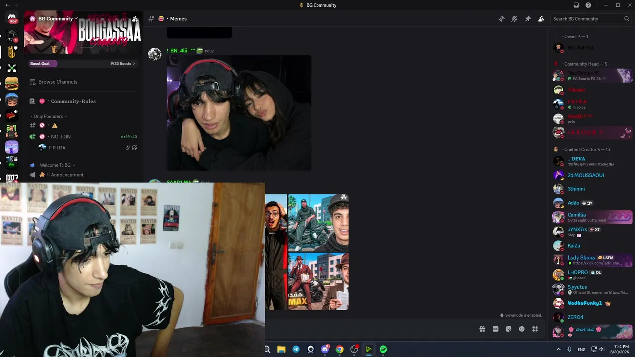635x357 pixels.
Task: Open Google Chrome from the taskbar
Action: click(x=339, y=349)
